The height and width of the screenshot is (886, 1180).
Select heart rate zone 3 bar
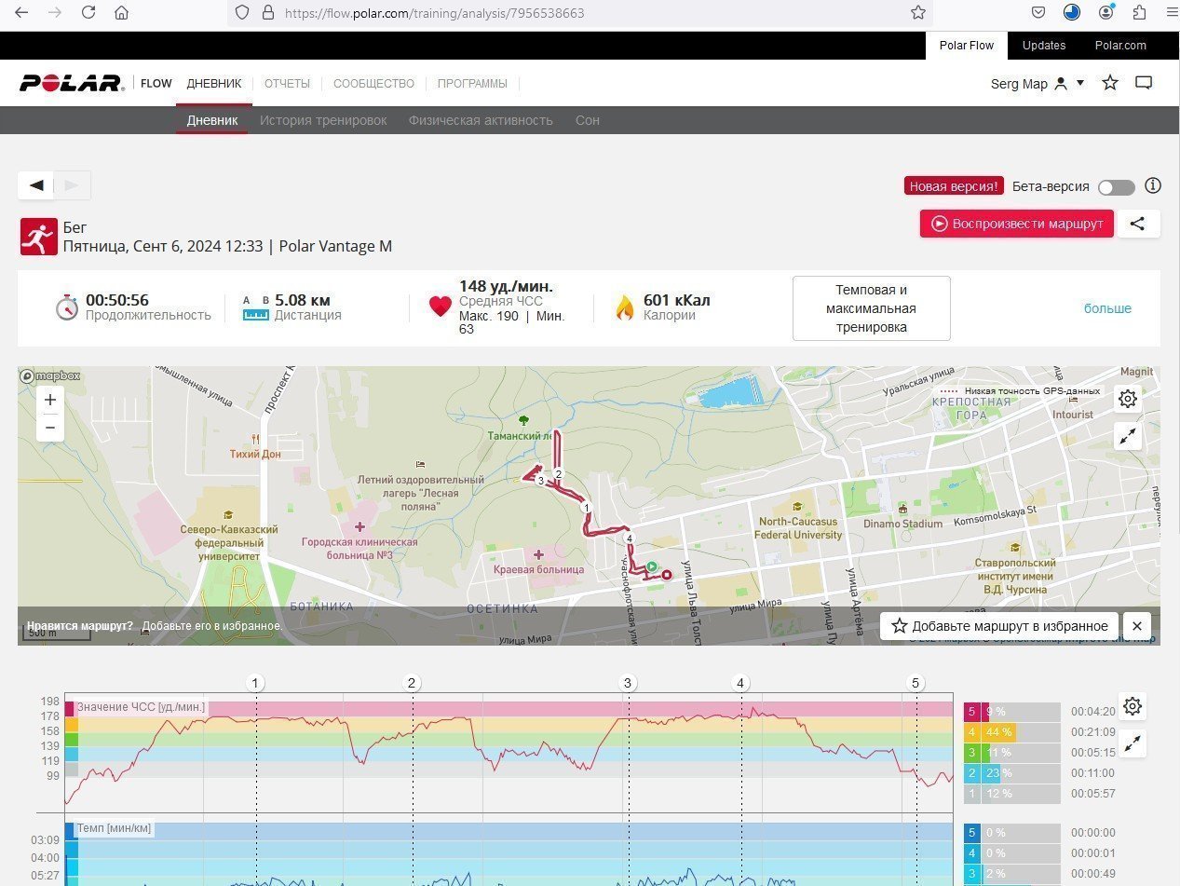point(1011,753)
